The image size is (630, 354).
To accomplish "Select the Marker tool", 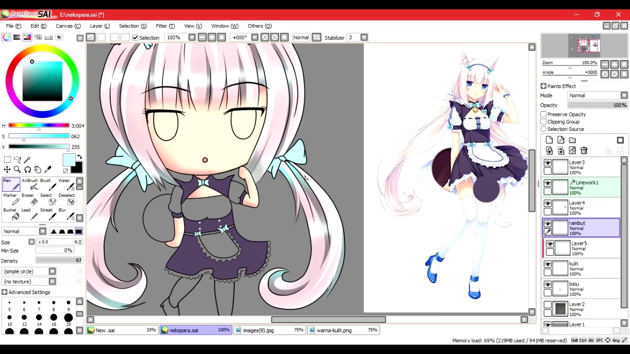I will (11, 200).
